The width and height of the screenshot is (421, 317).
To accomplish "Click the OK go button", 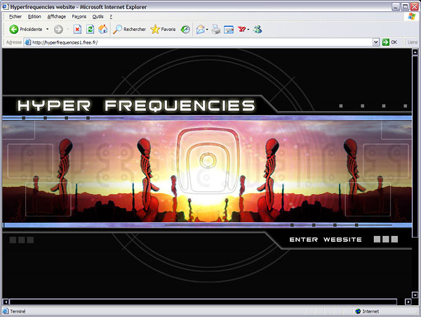I will point(389,42).
